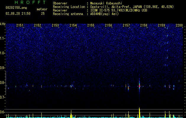
Task: Click the 0.8 kHz axis label
Action: coord(2,83)
